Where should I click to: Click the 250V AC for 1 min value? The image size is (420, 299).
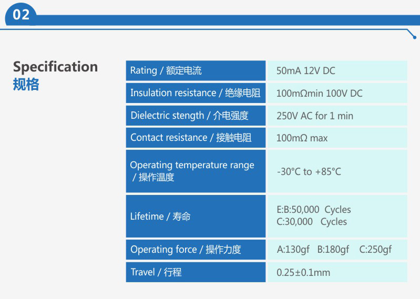(x=315, y=116)
